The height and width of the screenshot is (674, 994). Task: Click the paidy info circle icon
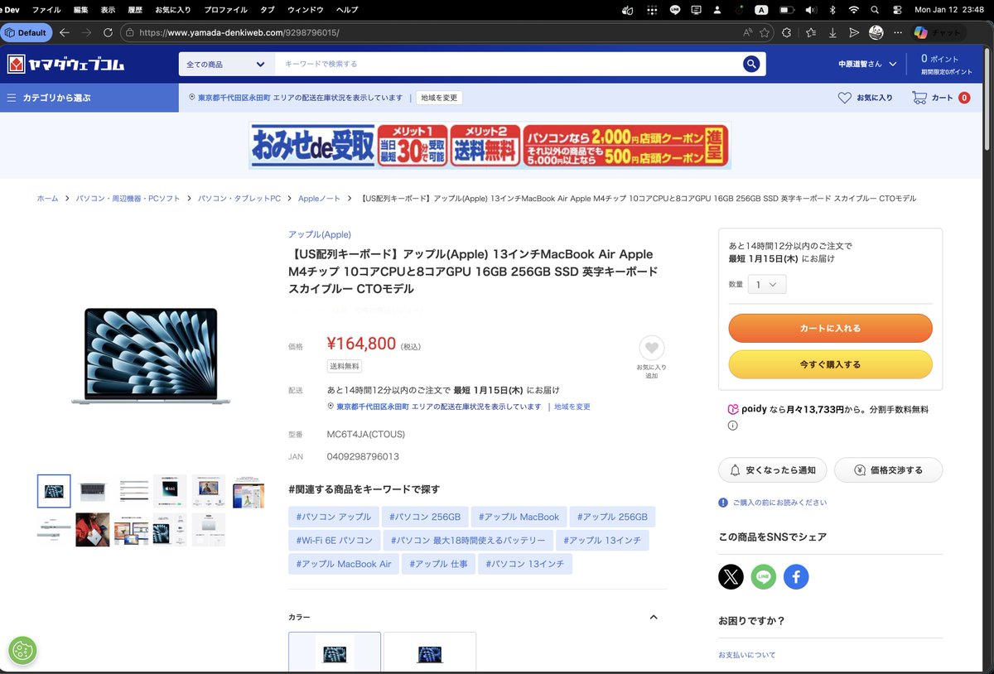732,426
